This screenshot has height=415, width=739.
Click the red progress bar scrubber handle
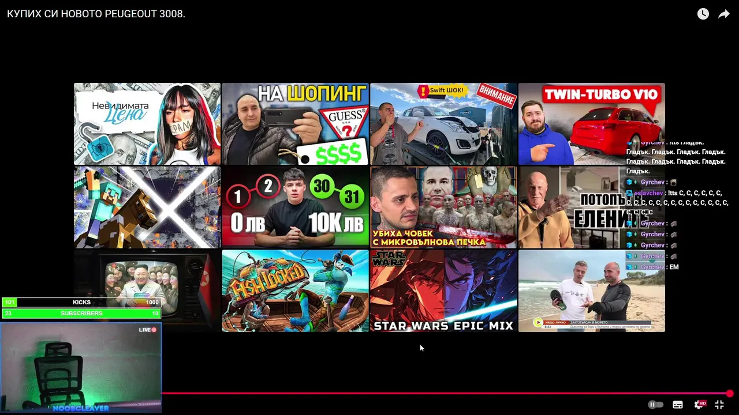pos(730,394)
